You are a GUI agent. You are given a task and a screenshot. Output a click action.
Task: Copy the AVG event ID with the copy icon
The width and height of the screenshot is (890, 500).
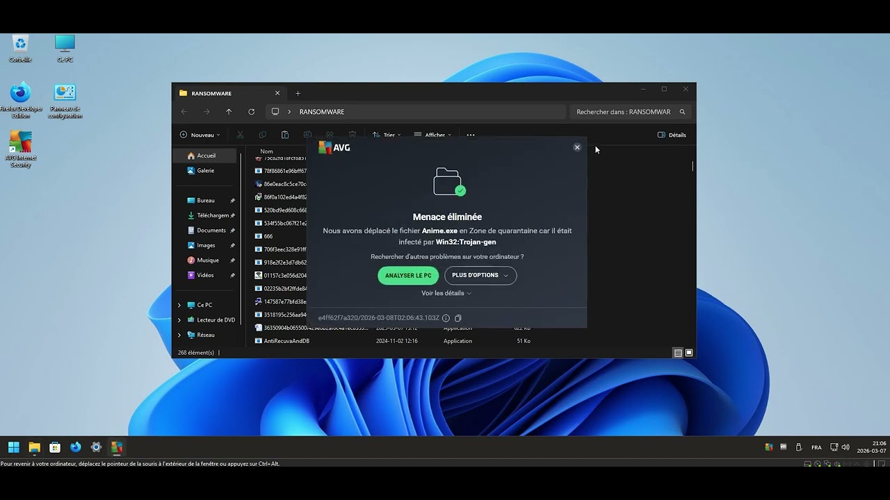tap(458, 318)
